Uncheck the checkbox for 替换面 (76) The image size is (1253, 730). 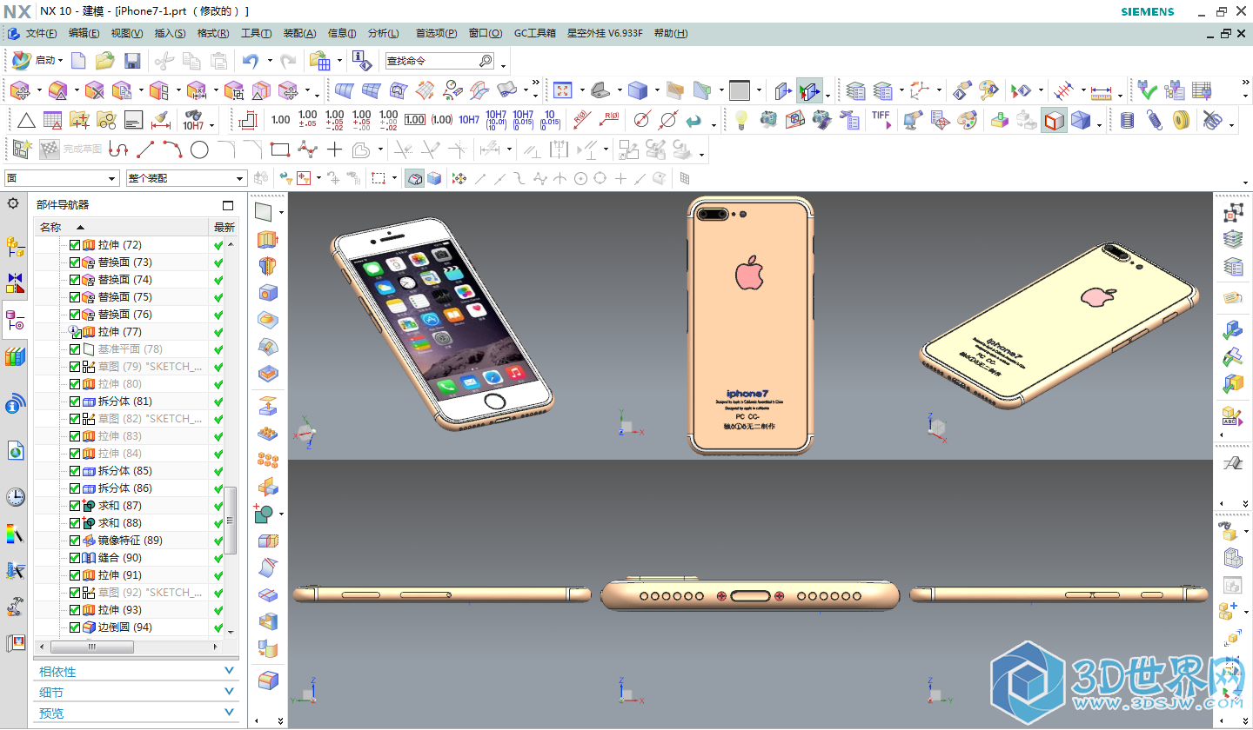tap(75, 315)
